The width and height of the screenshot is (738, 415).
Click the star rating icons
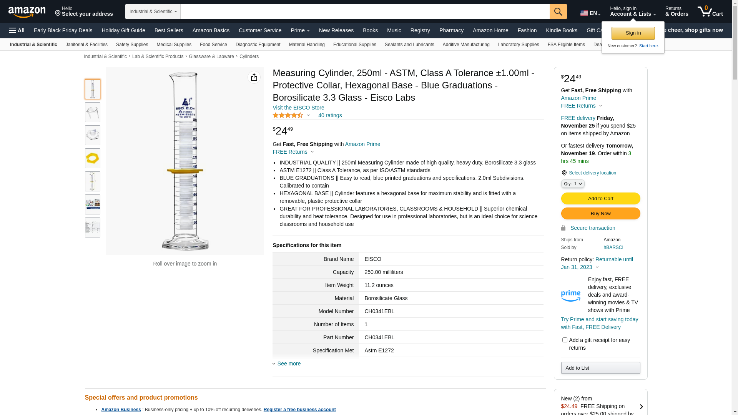click(288, 115)
